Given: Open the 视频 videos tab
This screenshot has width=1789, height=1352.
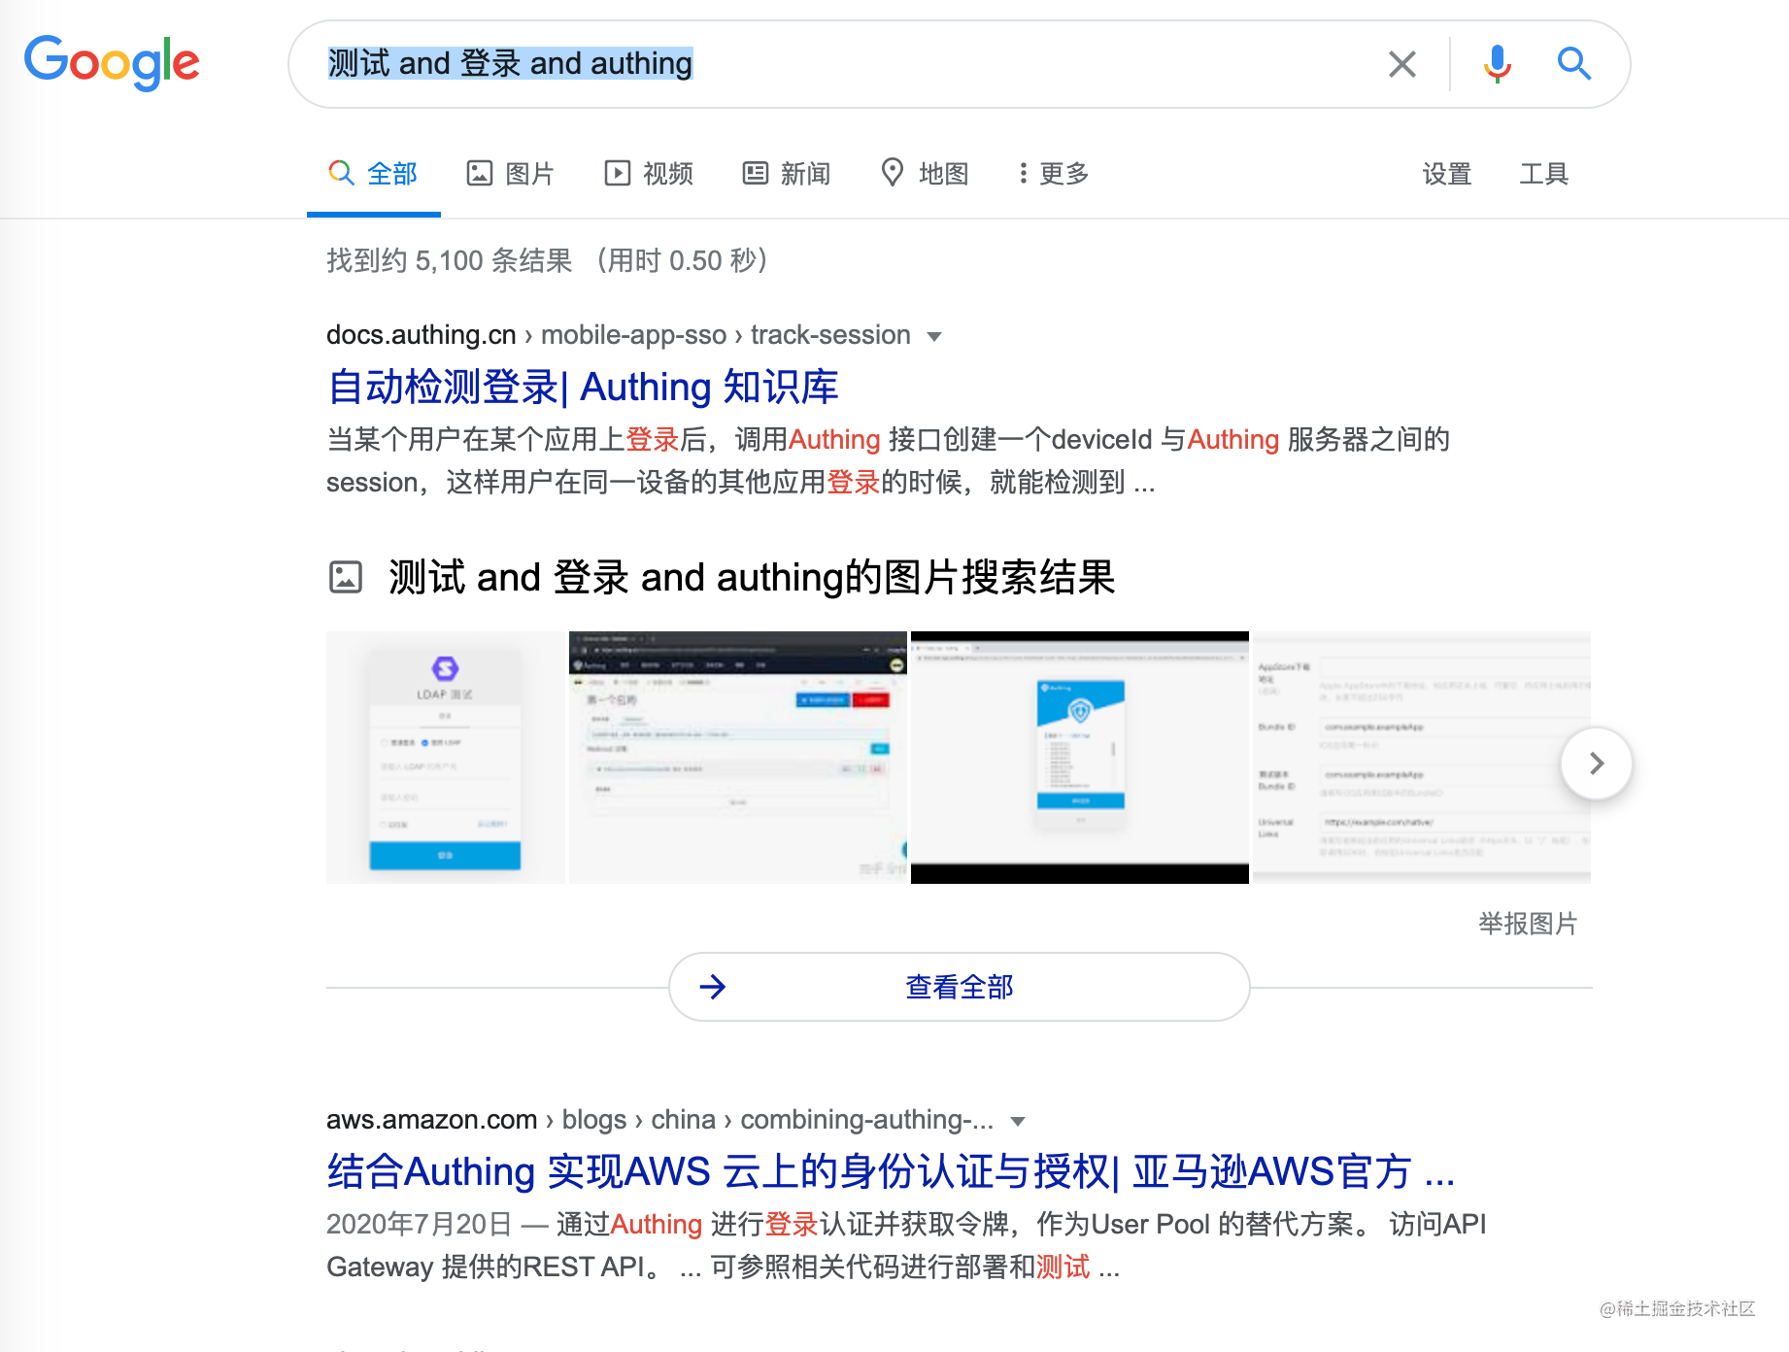Looking at the screenshot, I should click(649, 174).
